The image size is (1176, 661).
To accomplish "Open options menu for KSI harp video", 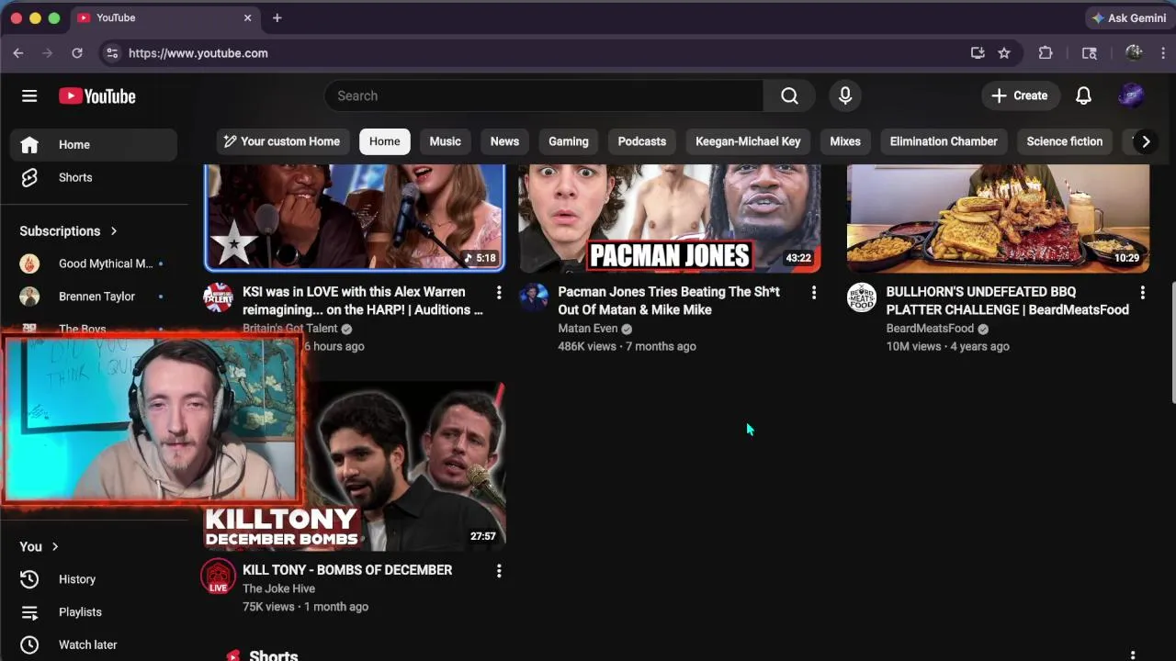I will coord(499,292).
